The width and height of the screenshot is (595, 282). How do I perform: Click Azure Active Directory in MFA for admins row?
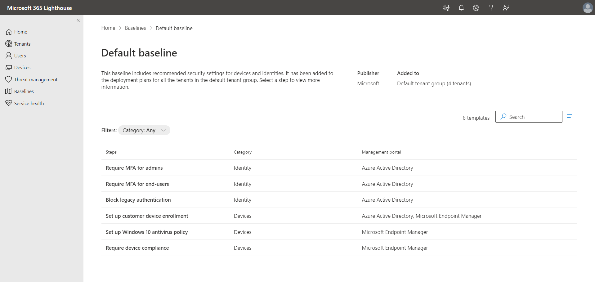(x=387, y=168)
